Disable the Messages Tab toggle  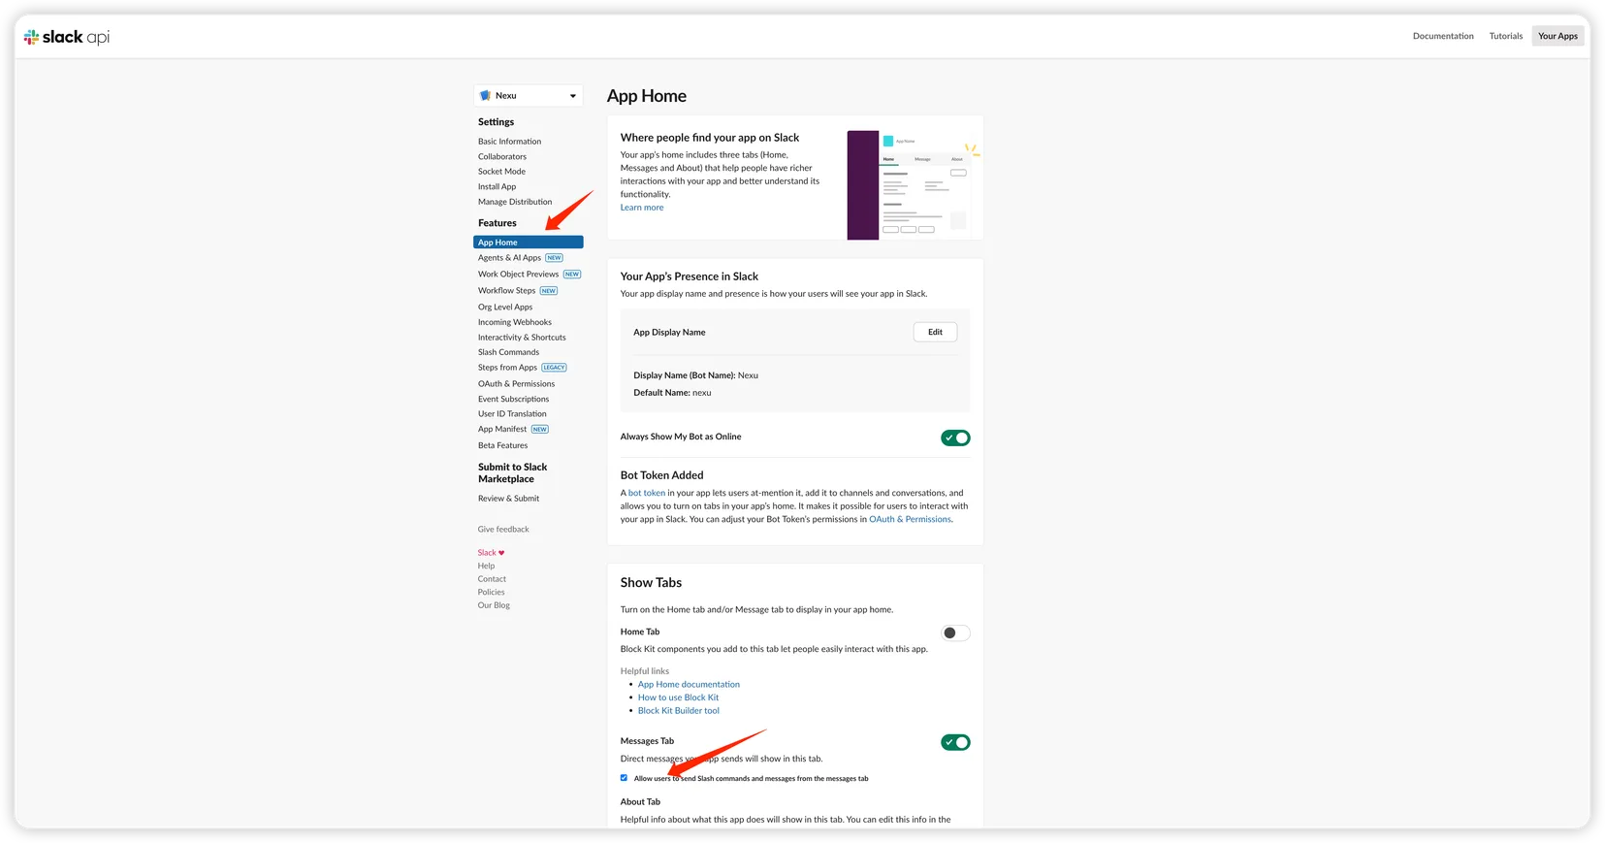click(955, 742)
